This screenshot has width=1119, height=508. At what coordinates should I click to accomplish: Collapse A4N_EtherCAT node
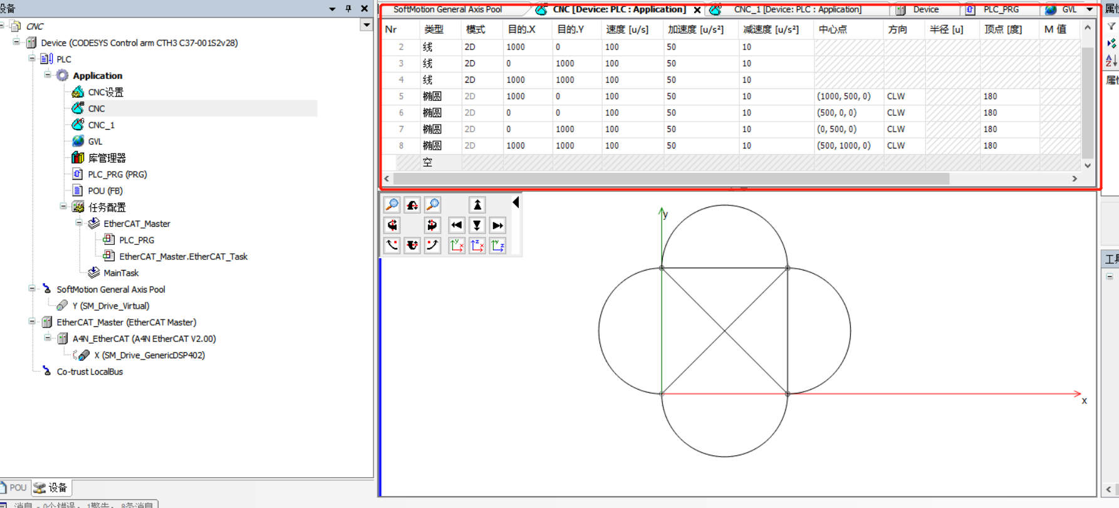tap(48, 338)
